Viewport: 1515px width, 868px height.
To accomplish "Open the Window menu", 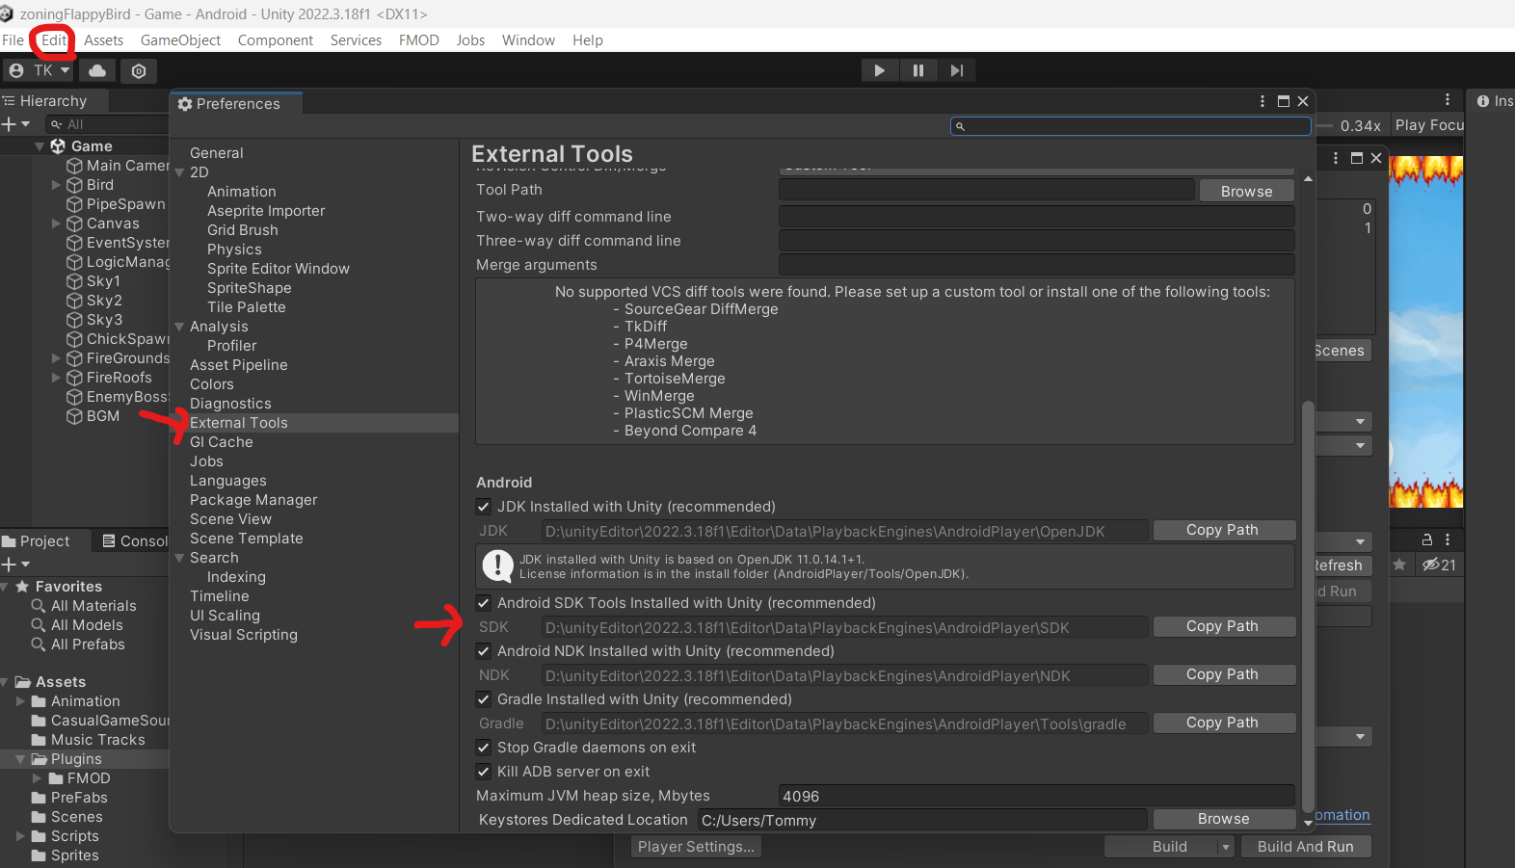I will 528,40.
